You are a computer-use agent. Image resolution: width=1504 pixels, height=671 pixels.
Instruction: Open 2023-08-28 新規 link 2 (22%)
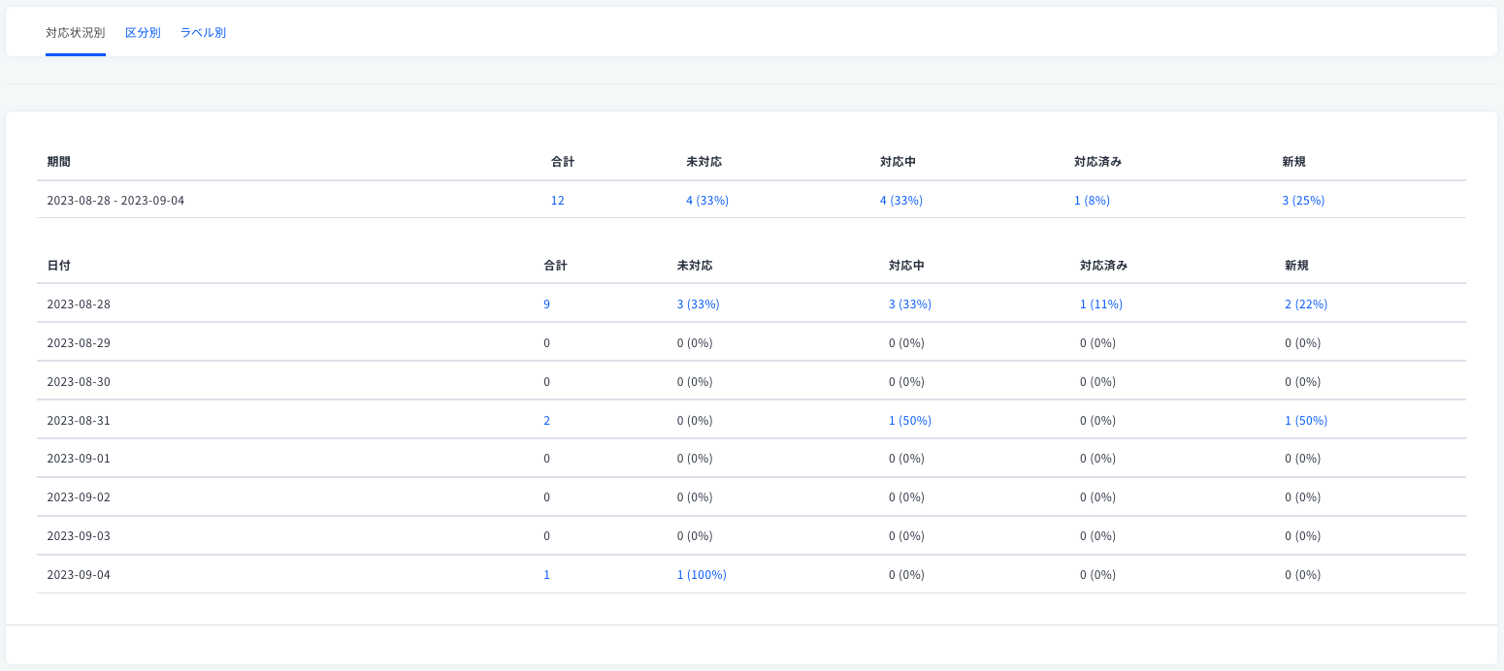[x=1306, y=304]
